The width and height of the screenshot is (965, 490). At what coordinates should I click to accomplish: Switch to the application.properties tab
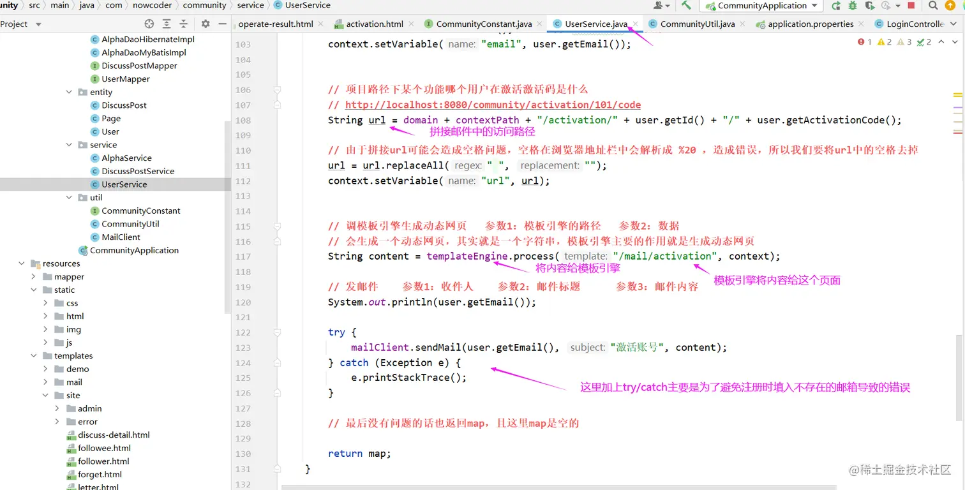pos(810,24)
